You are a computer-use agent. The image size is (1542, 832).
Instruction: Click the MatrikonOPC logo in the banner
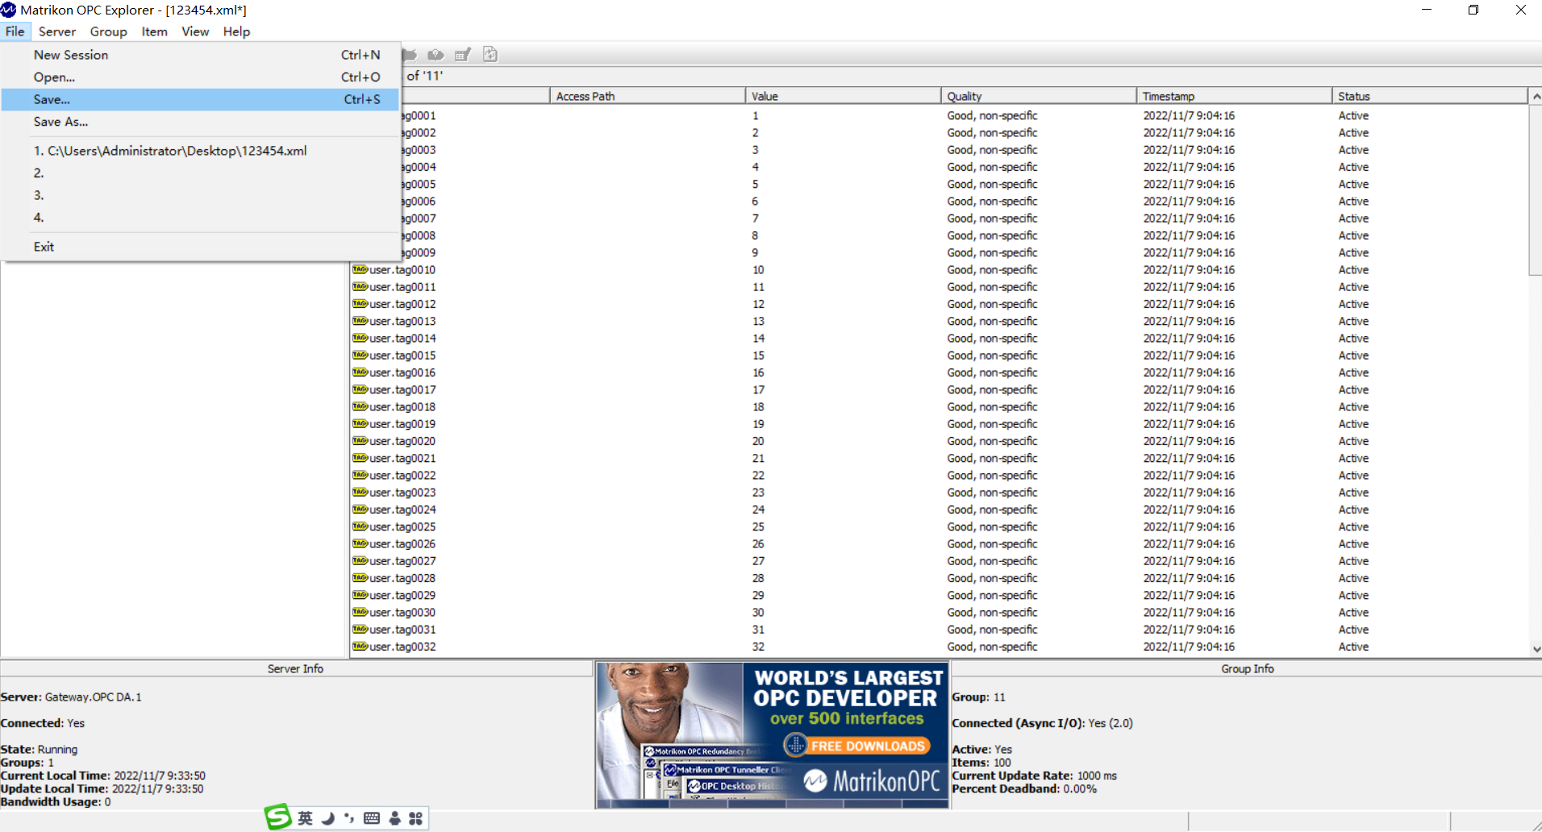873,781
